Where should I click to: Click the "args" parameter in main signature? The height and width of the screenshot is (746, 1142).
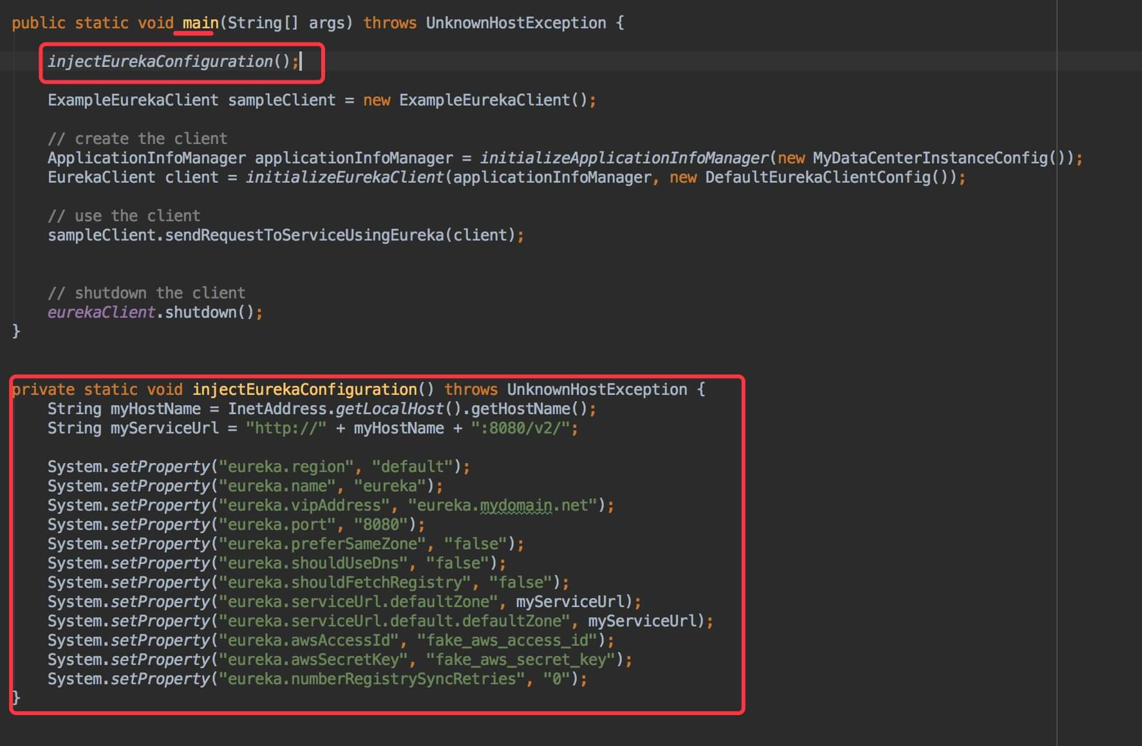point(326,23)
